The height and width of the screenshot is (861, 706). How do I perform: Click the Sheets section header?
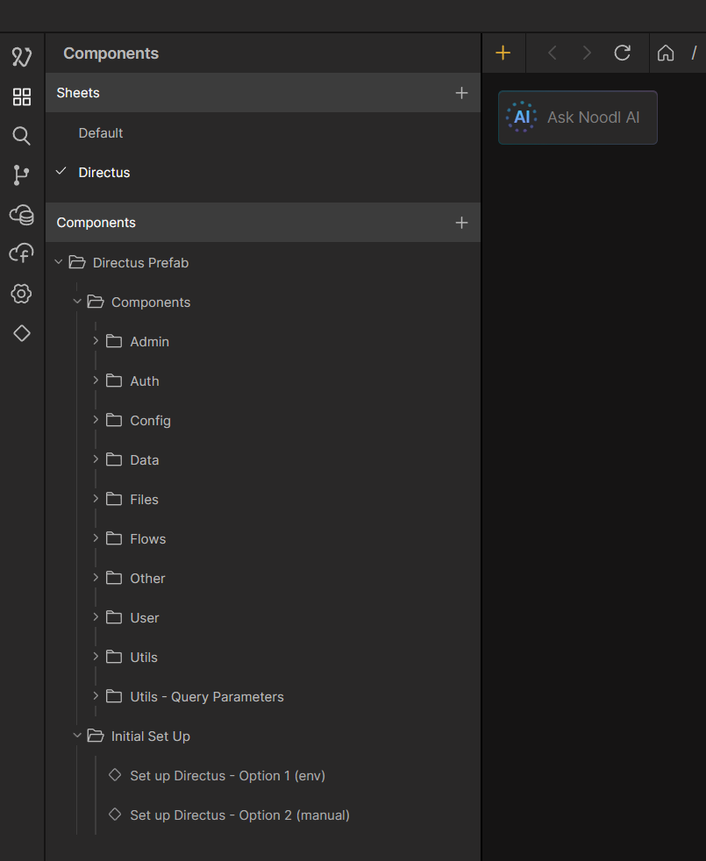coord(263,93)
